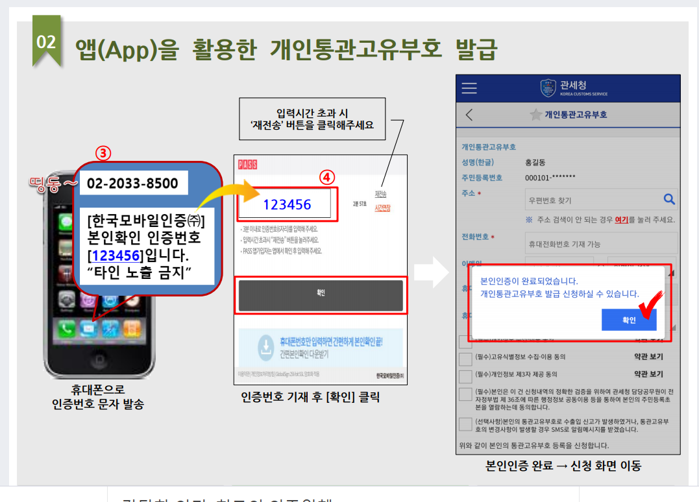The width and height of the screenshot is (699, 502).
Task: Click the Mail app icon on the phone
Action: coord(87,329)
